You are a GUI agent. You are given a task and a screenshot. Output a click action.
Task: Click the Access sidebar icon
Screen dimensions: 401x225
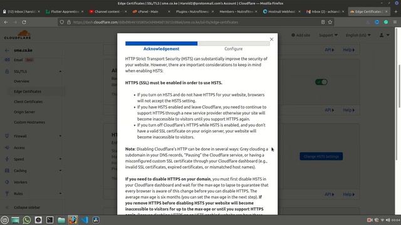[x=7, y=147]
